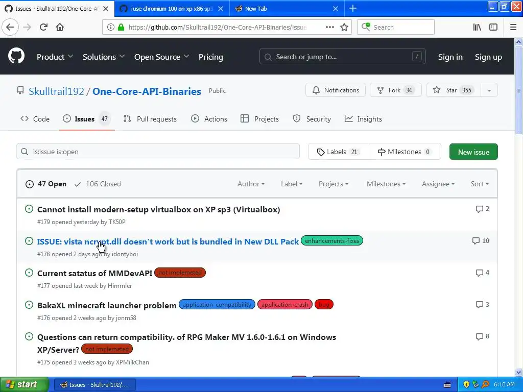The height and width of the screenshot is (392, 523).
Task: Open issue about vista ncrypt.dll
Action: (168, 241)
